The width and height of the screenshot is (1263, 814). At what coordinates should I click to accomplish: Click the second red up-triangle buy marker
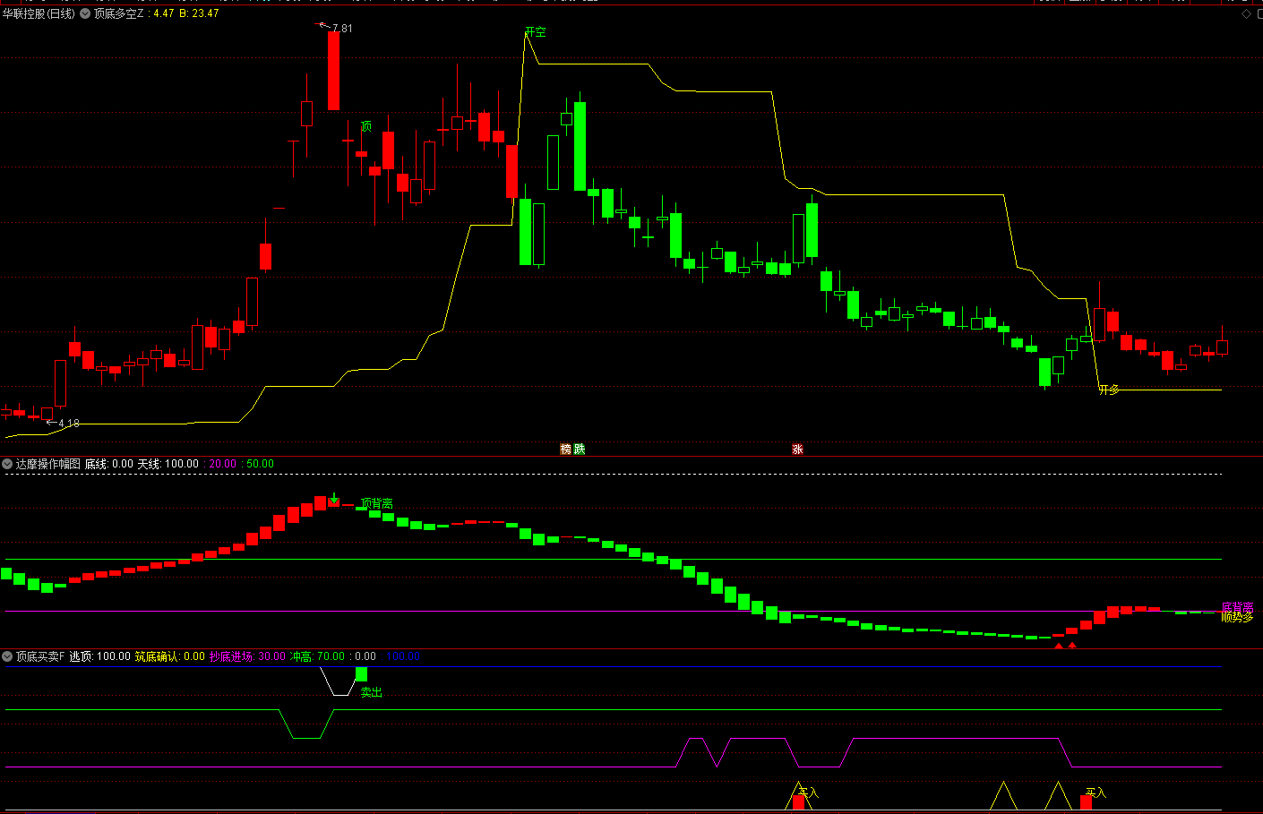1072,645
